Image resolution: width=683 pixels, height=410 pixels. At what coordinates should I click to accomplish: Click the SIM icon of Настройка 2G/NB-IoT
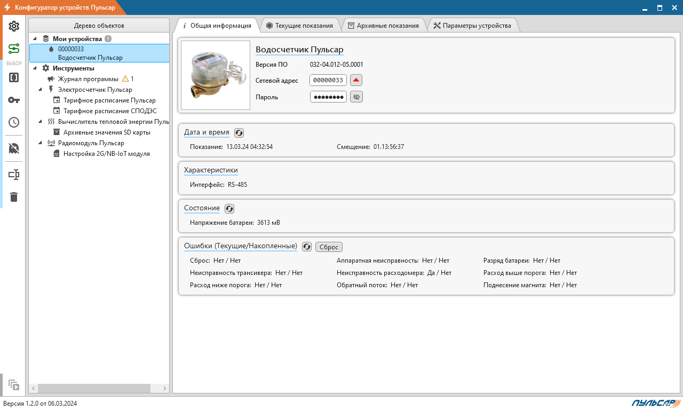click(57, 153)
